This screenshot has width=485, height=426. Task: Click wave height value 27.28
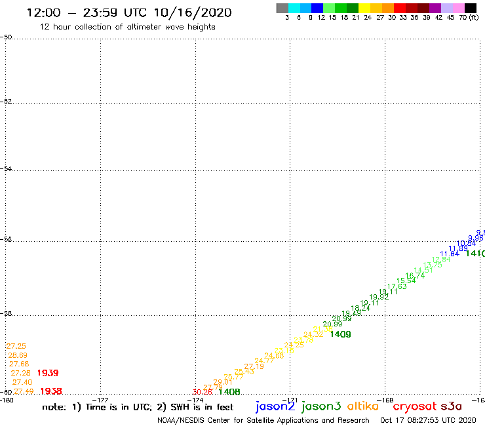[21, 373]
